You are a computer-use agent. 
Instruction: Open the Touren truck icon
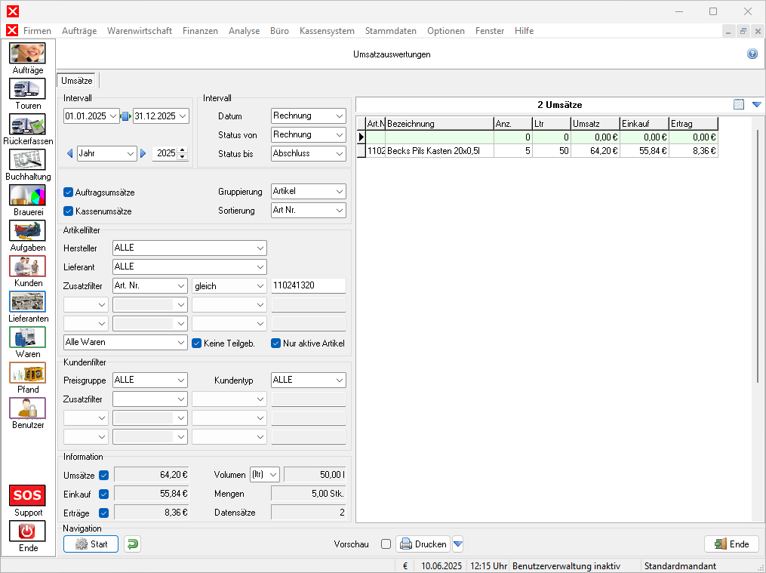click(x=27, y=89)
